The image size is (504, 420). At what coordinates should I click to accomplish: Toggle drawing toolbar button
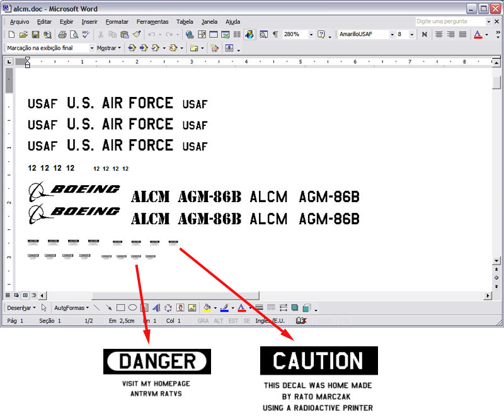(x=249, y=35)
